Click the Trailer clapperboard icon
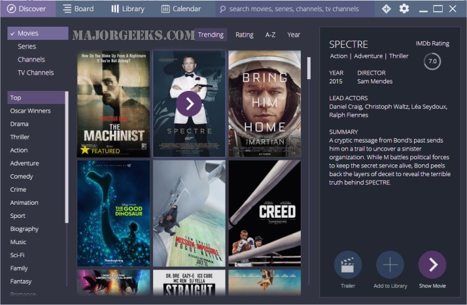This screenshot has height=305, width=467. click(347, 265)
